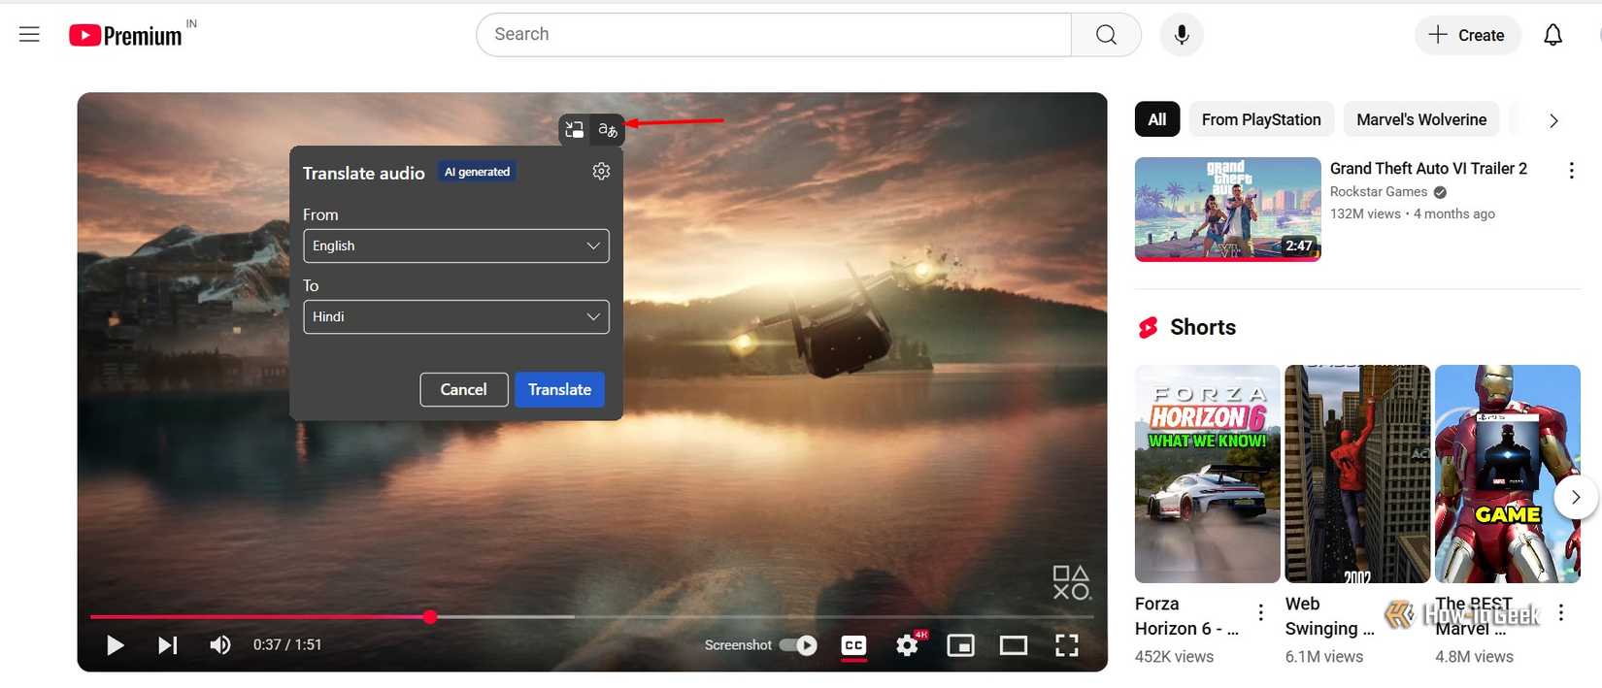Viewport: 1602px width, 688px height.
Task: Toggle the Screenshot autoplay switch
Action: [x=799, y=645]
